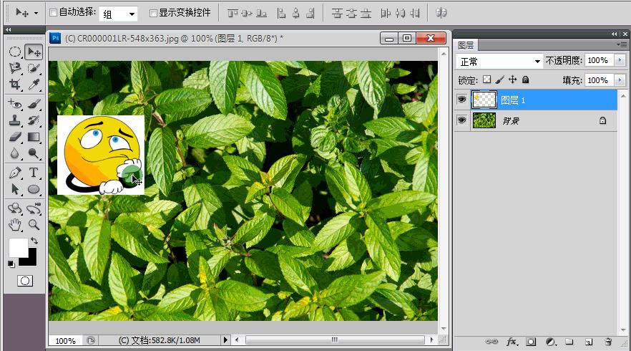Viewport: 631px width, 351px height.
Task: Select the Eyedropper tool
Action: coord(34,85)
